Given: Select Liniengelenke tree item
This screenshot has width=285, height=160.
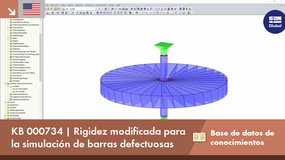Looking at the screenshot, I should [x=18, y=20].
